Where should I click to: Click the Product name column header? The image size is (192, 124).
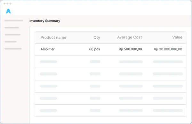(x=53, y=37)
